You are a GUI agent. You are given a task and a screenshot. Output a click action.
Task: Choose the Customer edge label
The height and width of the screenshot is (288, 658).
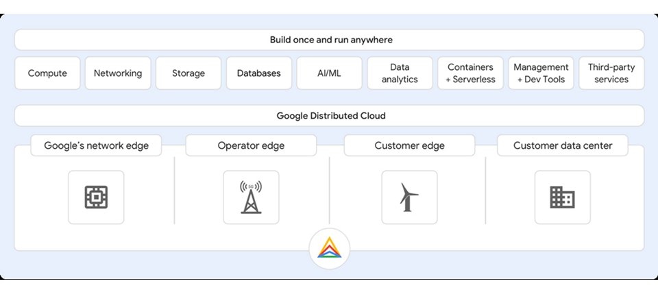(409, 145)
